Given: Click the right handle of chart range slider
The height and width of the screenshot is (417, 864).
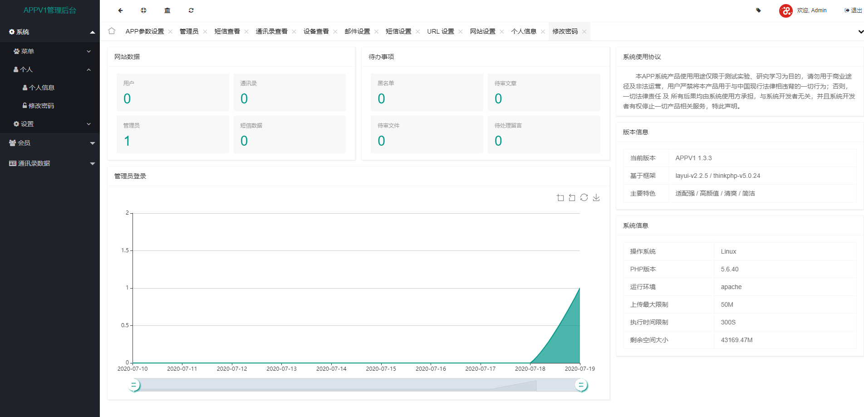Looking at the screenshot, I should pos(581,385).
